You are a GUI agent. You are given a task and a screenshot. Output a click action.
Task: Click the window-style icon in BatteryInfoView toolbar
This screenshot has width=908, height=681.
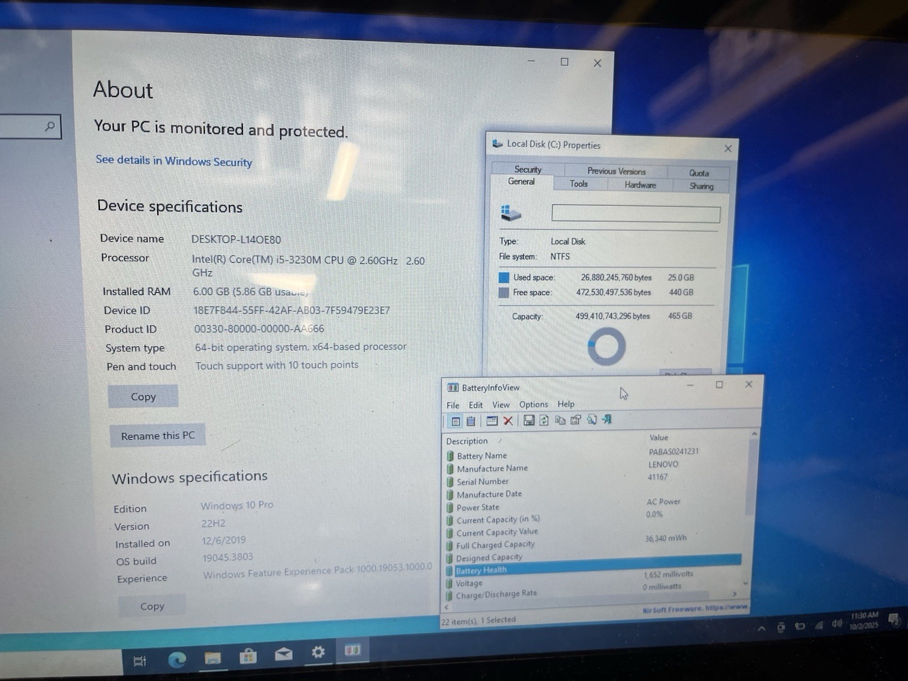tap(492, 421)
